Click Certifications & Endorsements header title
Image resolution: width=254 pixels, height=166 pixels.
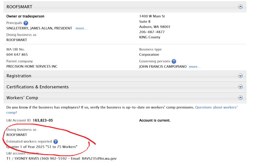point(37,87)
